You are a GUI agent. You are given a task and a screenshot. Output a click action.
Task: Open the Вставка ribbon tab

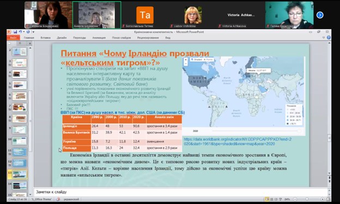click(46, 38)
